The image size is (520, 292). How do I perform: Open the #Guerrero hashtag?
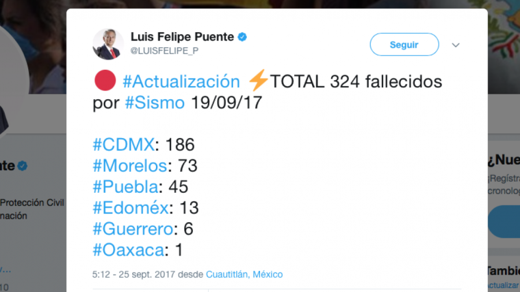click(x=133, y=229)
